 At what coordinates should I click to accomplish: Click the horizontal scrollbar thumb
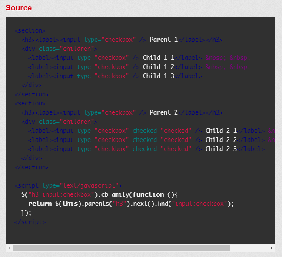[x=121, y=248]
